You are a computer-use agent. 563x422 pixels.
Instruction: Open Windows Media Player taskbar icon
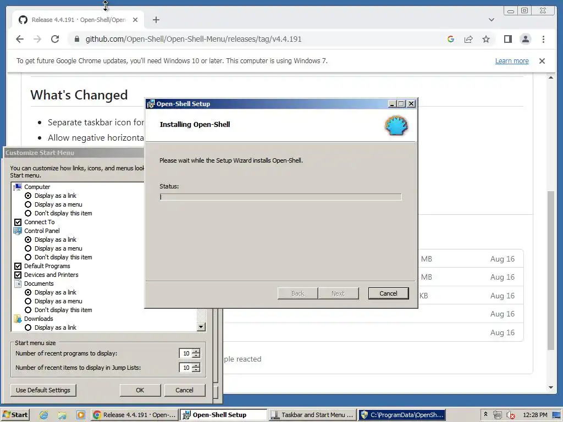click(81, 415)
